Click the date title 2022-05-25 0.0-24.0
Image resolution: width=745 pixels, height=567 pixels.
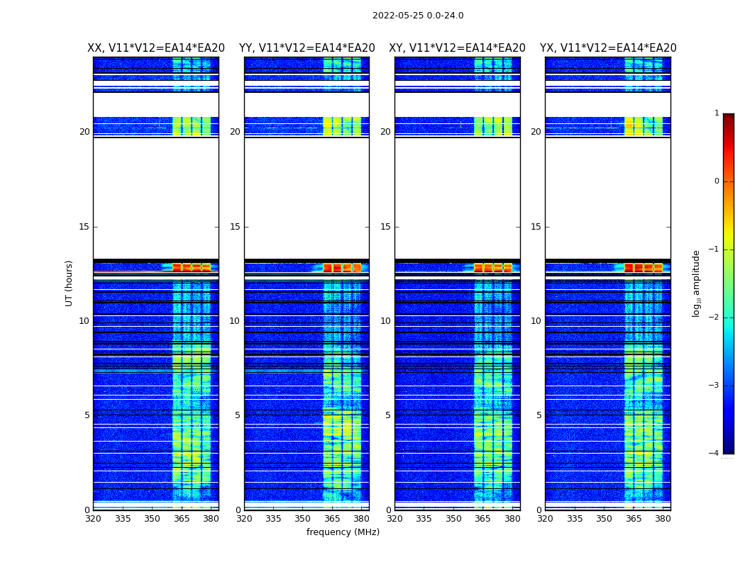[418, 16]
